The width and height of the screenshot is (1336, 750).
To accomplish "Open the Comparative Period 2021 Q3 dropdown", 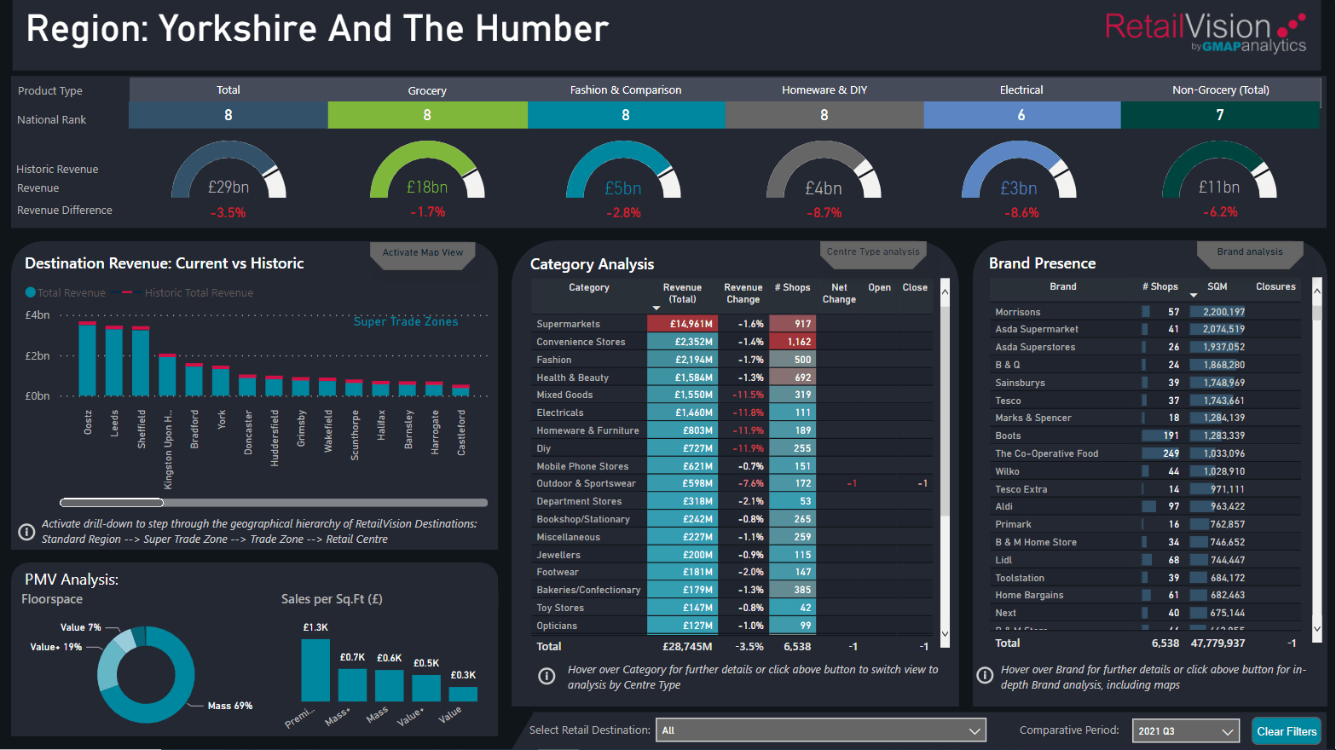I will pyautogui.click(x=1186, y=731).
